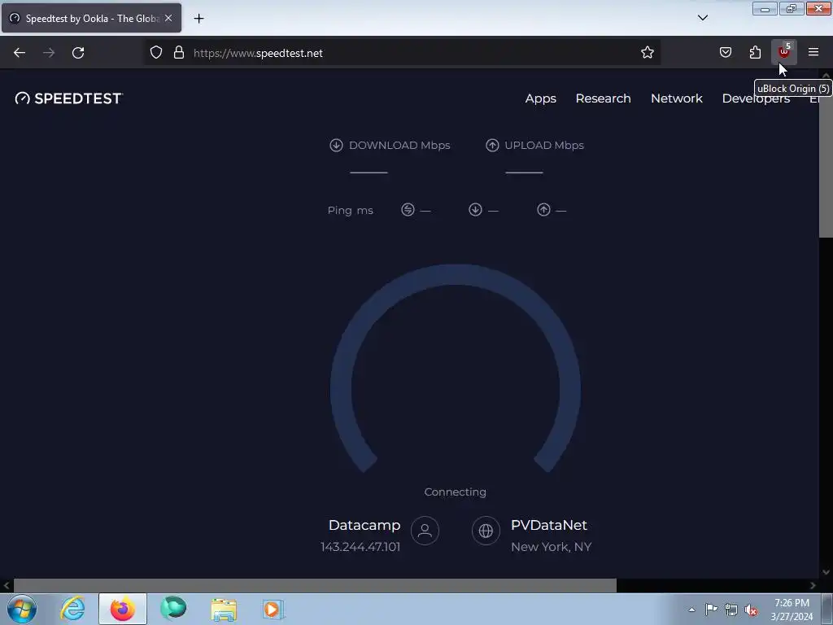Click the SPEEDTEST logo
The image size is (833, 625).
pyautogui.click(x=69, y=98)
